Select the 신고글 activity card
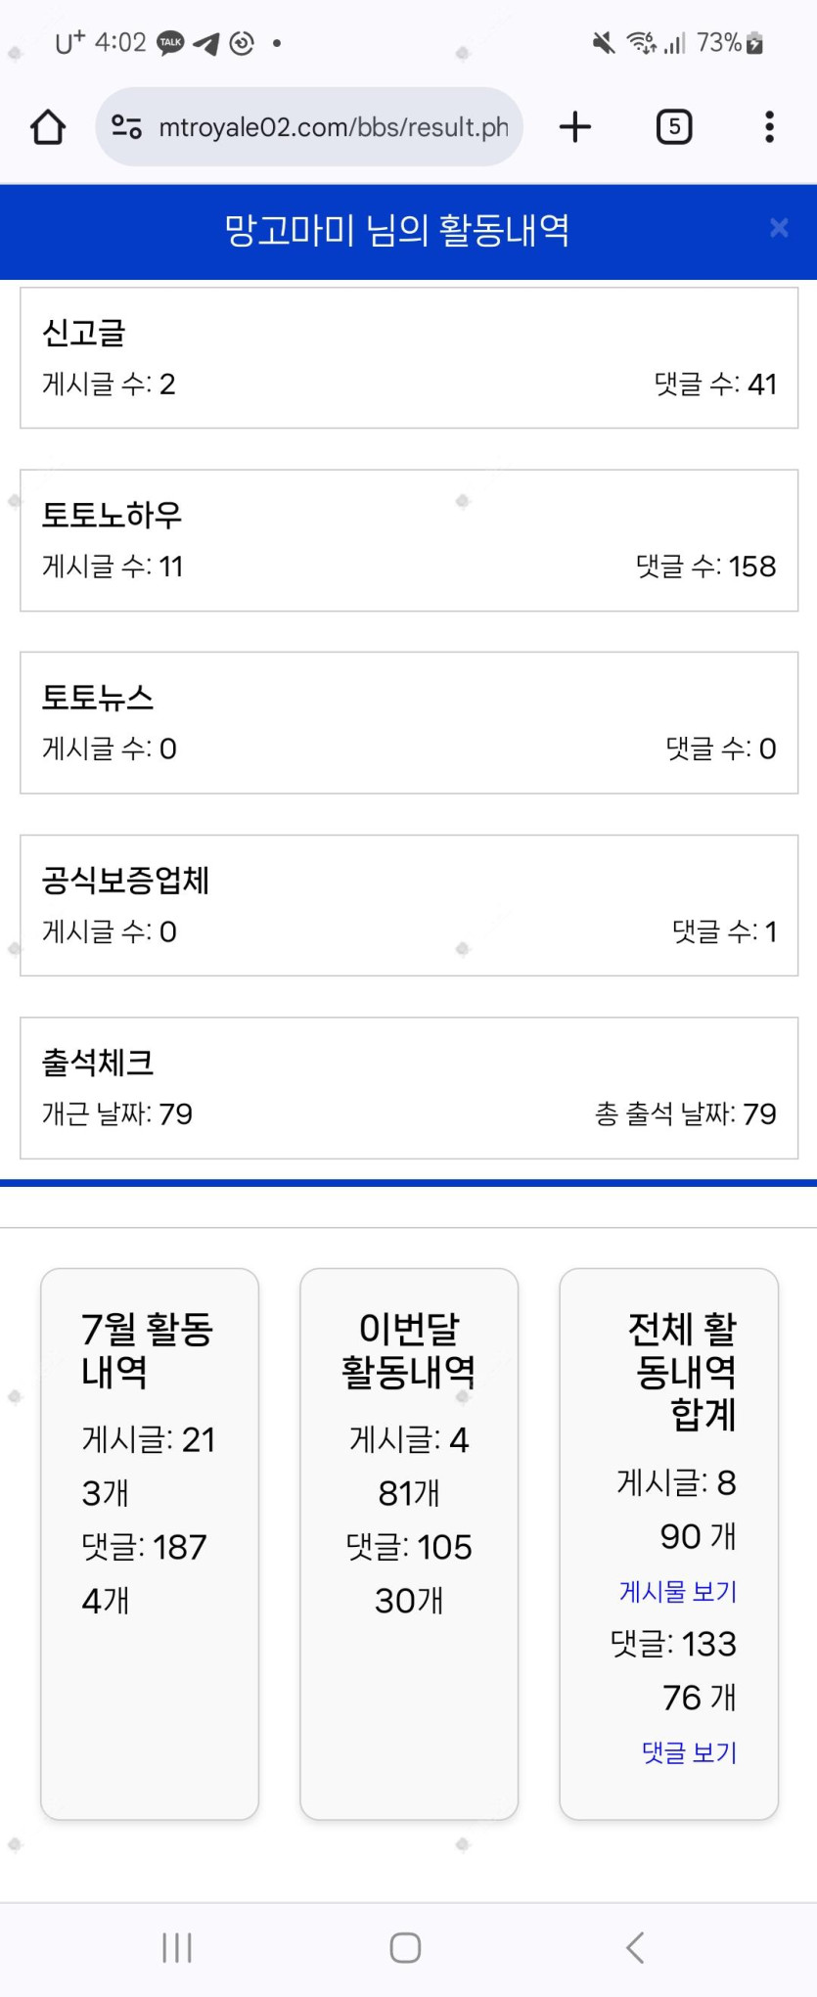Image resolution: width=817 pixels, height=1997 pixels. (409, 358)
